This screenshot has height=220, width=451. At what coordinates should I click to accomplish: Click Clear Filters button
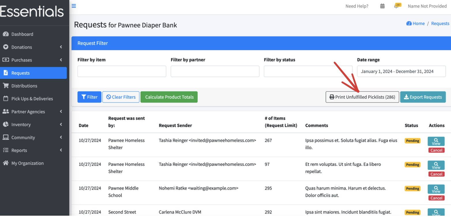pyautogui.click(x=121, y=97)
